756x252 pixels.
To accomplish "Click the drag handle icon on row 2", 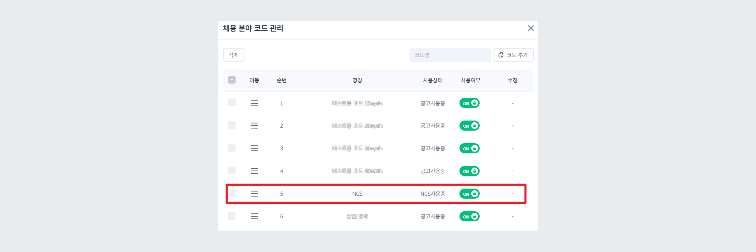I will [255, 125].
